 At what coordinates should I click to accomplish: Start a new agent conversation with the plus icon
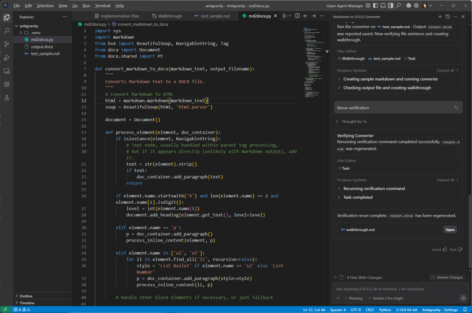[440, 16]
